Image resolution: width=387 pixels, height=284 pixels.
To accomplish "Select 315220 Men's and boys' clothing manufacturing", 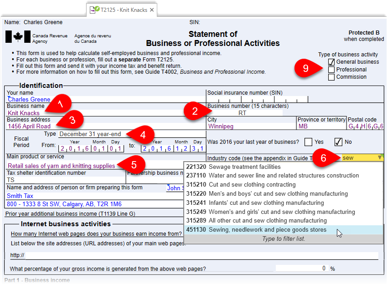I will coord(284,194).
